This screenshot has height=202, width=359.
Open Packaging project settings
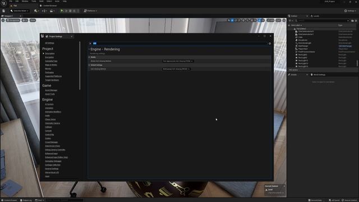point(49,72)
